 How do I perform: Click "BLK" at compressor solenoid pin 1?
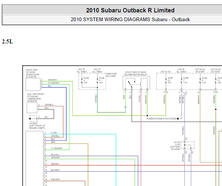(47, 108)
